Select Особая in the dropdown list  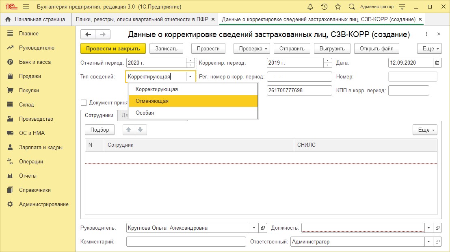(x=193, y=113)
